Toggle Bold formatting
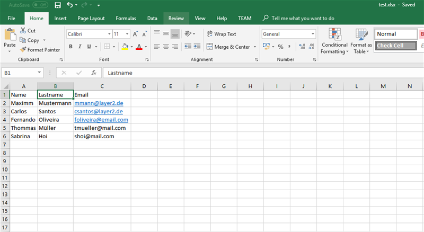Image resolution: width=424 pixels, height=232 pixels. 70,47
